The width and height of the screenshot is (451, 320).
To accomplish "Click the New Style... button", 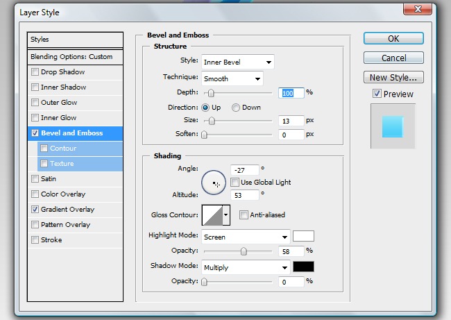I will (x=393, y=78).
